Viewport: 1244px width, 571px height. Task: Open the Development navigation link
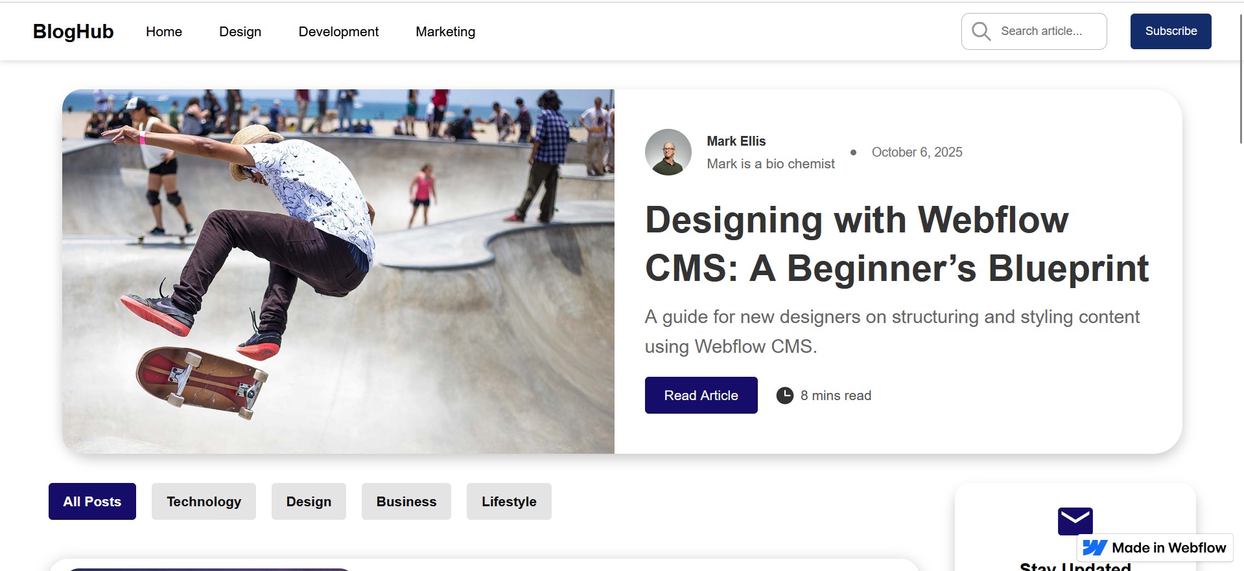pos(338,32)
